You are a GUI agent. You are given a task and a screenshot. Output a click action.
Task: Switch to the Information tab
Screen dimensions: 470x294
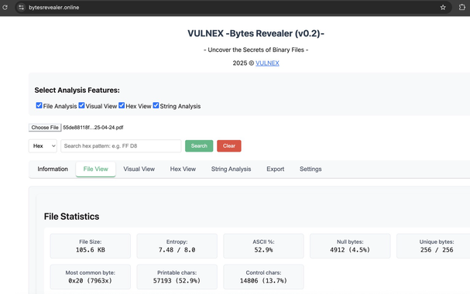53,169
